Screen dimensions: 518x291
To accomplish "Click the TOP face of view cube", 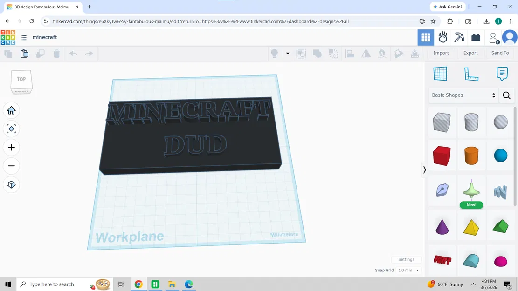I will [21, 79].
